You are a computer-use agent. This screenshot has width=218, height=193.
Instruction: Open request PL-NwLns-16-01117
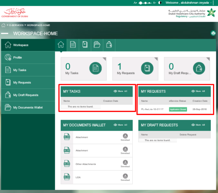click(x=152, y=109)
